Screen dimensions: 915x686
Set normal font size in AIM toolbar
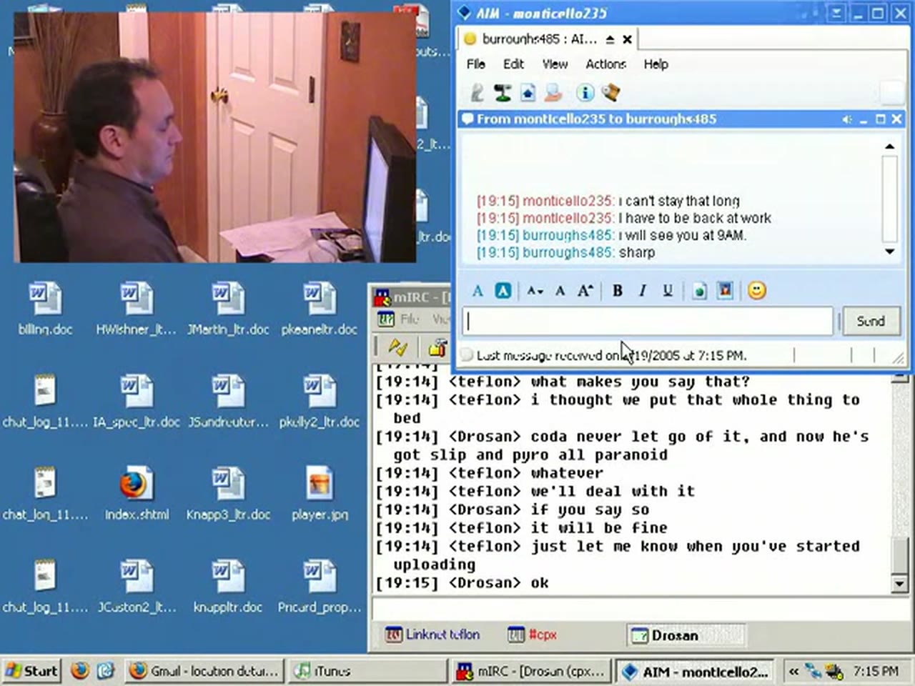tap(560, 290)
